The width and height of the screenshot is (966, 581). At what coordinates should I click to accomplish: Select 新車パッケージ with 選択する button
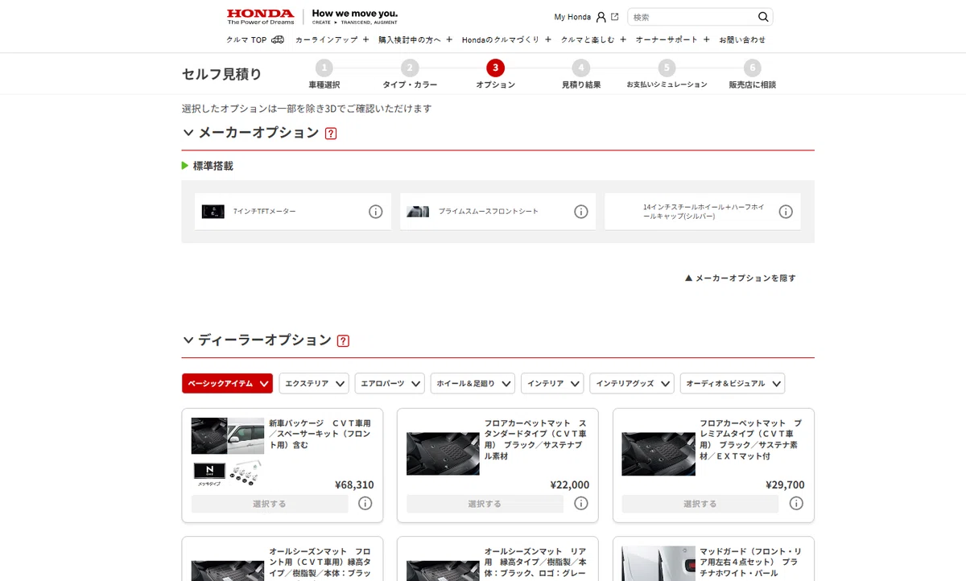[270, 504]
